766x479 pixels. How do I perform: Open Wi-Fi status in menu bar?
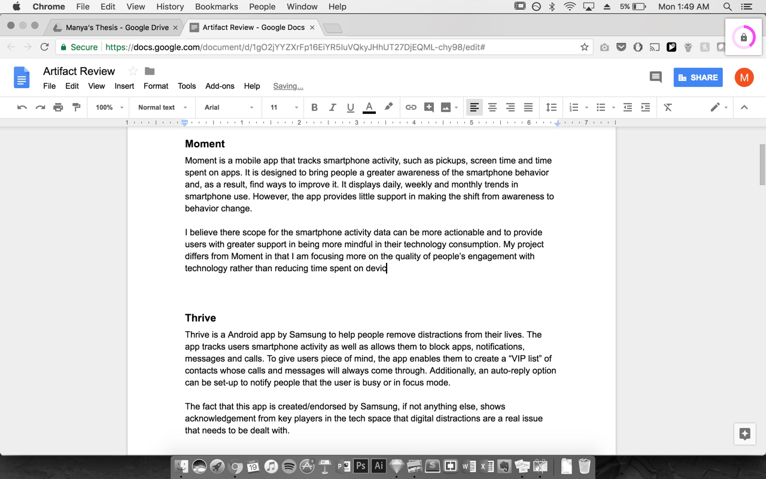[570, 7]
